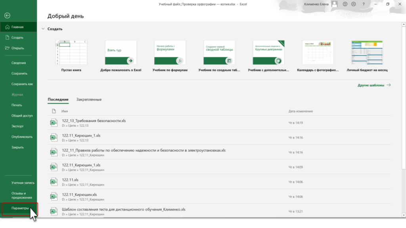Image resolution: width=406 pixels, height=228 pixels.
Task: Click the frown face feedback icon
Action: (353, 4)
